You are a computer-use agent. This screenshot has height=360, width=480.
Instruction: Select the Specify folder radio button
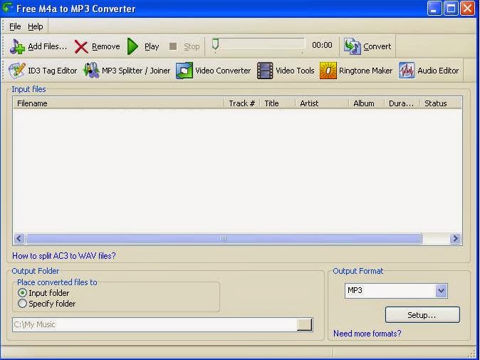(22, 304)
